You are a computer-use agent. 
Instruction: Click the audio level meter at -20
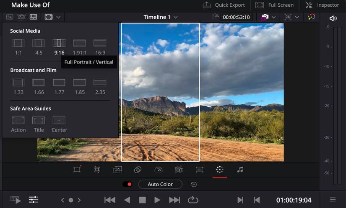click(336, 106)
